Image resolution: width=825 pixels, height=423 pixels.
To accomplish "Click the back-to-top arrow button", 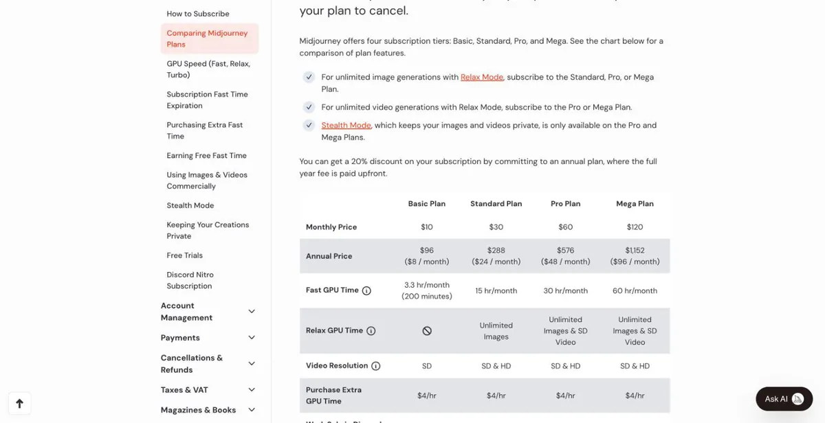I will click(19, 404).
